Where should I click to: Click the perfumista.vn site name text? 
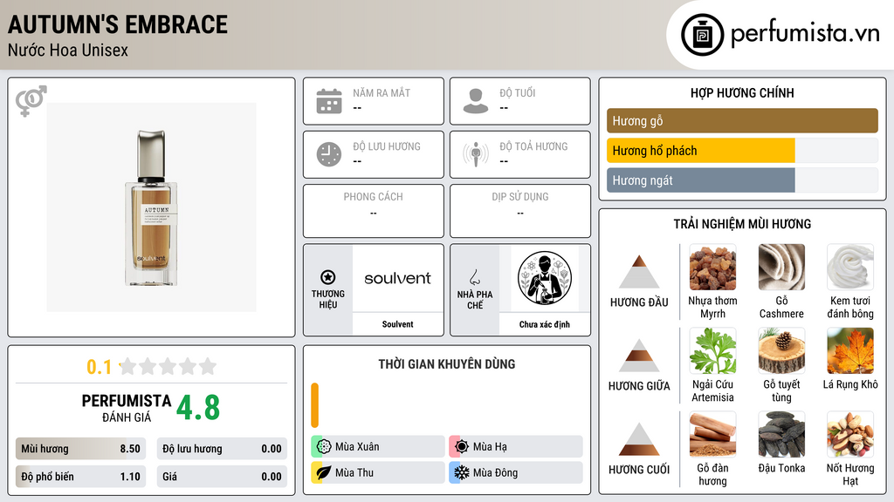coord(806,34)
